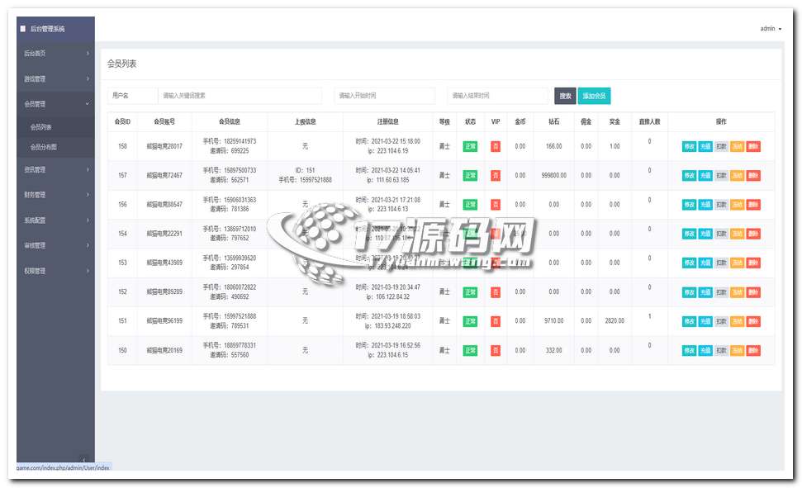This screenshot has height=488, width=802.
Task: Expand the 游戏管理 sidebar menu
Action: (x=55, y=79)
